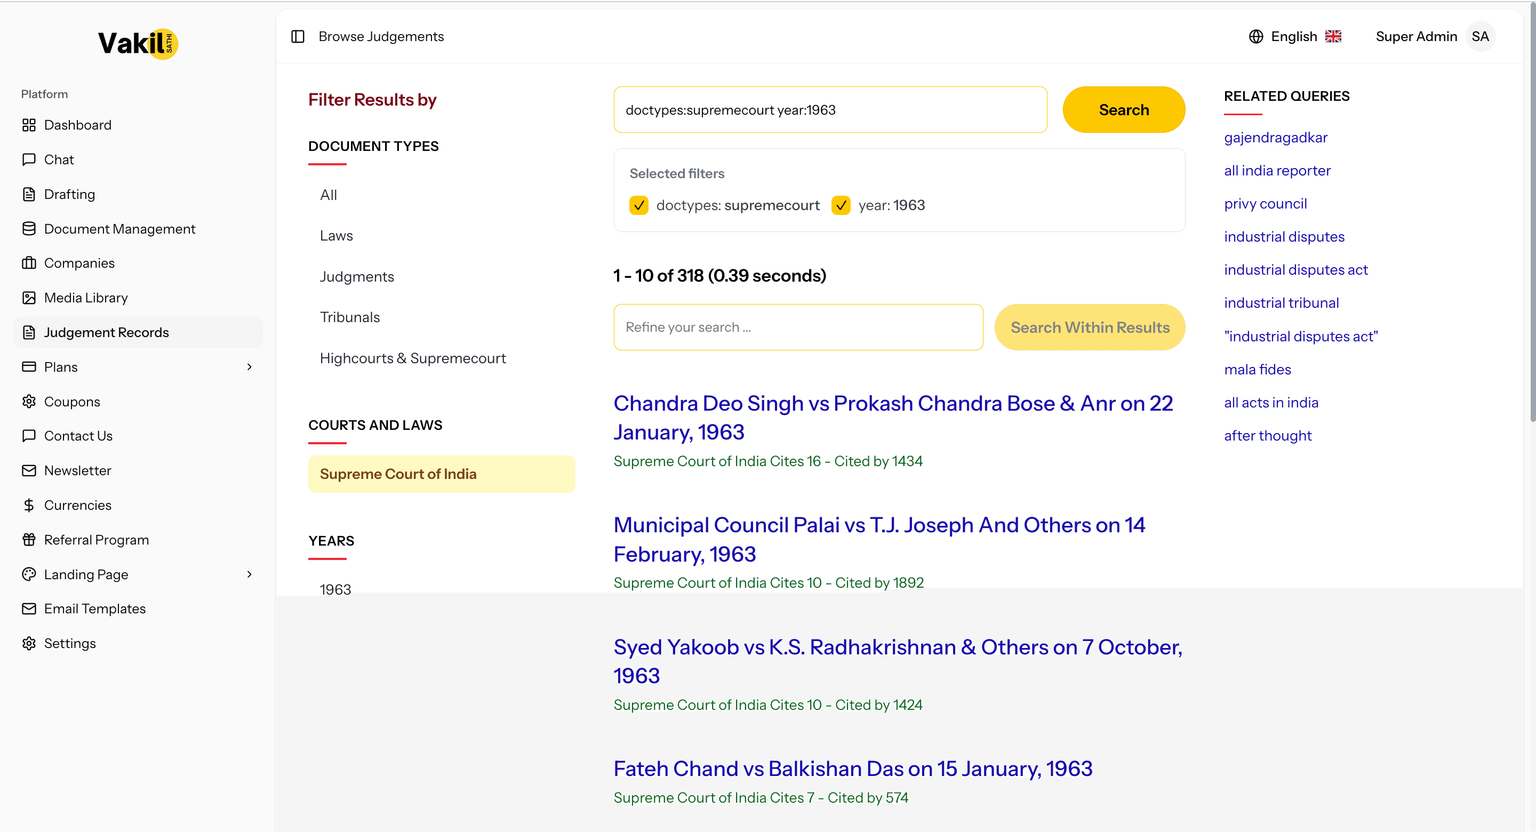The height and width of the screenshot is (832, 1536).
Task: Open the Companies section
Action: pos(79,262)
